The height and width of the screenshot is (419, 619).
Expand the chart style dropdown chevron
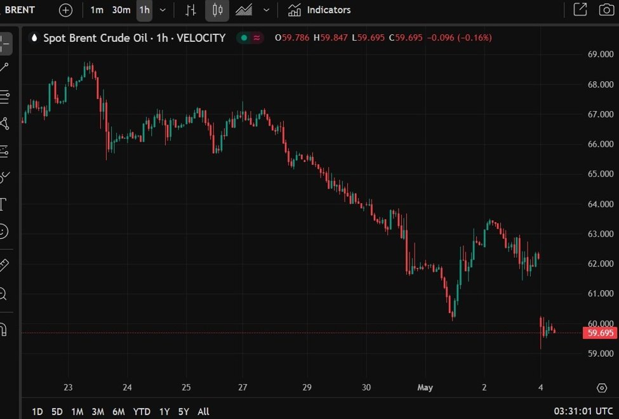click(x=266, y=10)
